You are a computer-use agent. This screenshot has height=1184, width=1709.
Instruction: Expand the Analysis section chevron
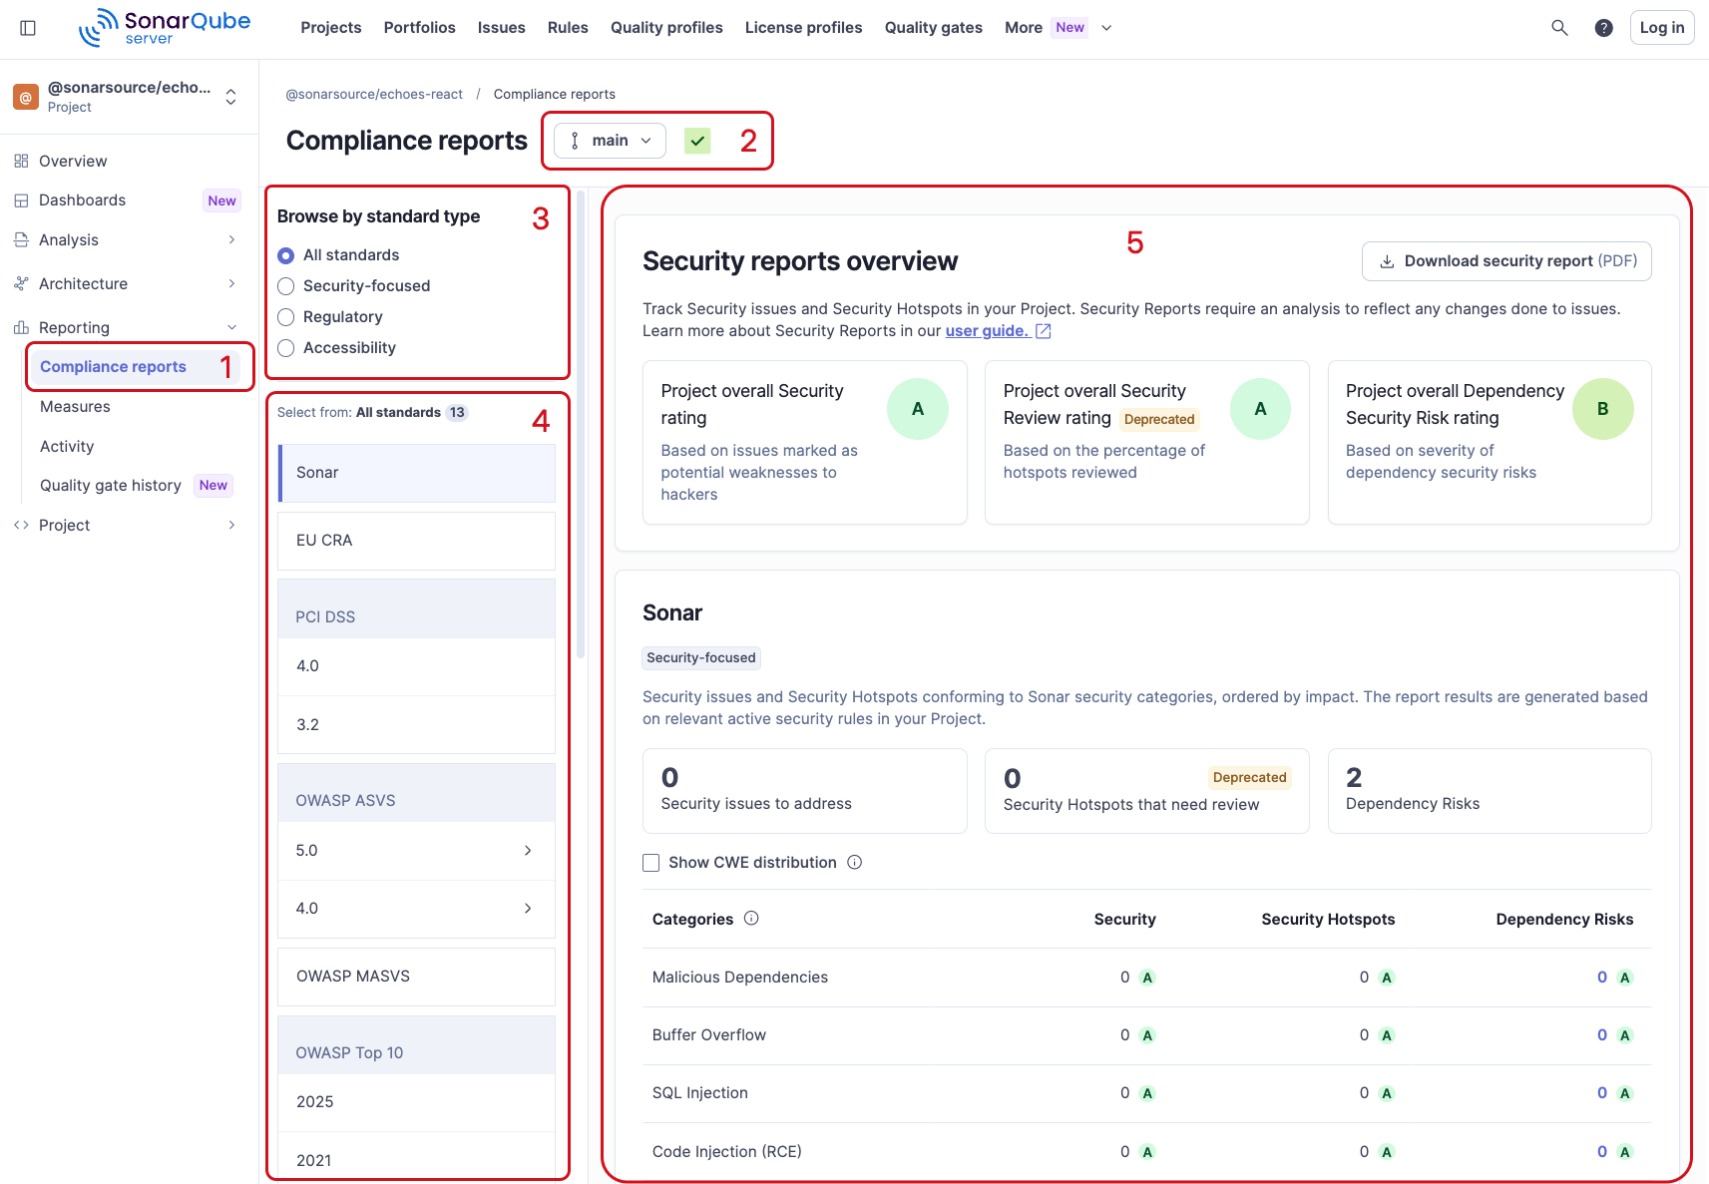pyautogui.click(x=231, y=239)
